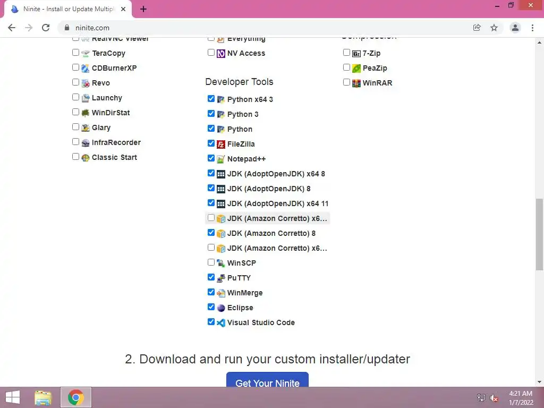Check the TeraCopy checkbox
The height and width of the screenshot is (408, 544).
(75, 53)
